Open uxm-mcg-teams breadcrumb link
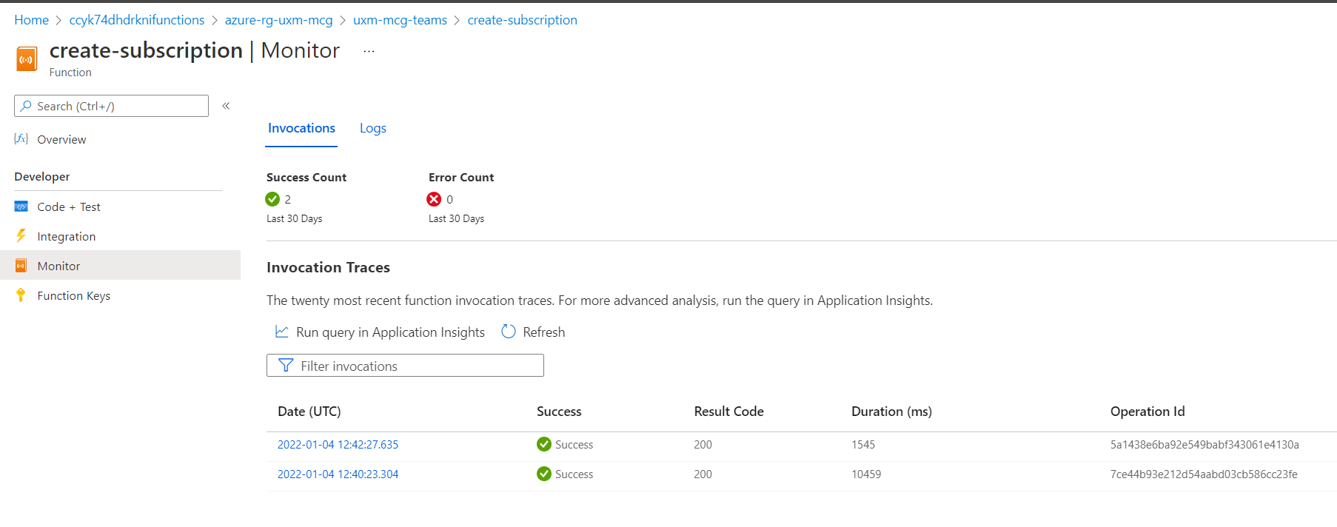This screenshot has height=527, width=1337. [400, 20]
